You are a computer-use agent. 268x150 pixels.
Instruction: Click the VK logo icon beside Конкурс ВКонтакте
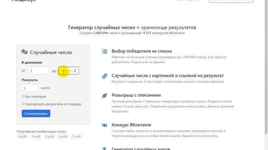click(105, 125)
